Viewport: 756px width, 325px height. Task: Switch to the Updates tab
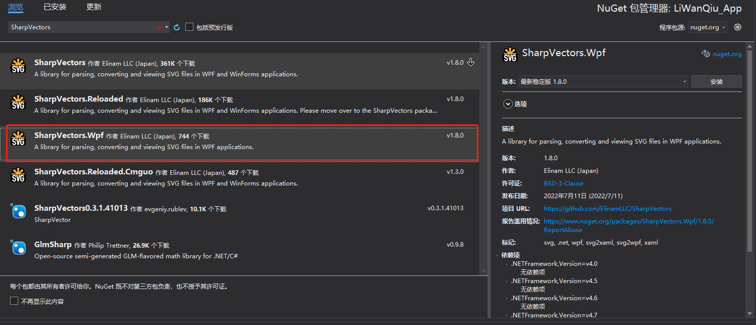(x=94, y=7)
